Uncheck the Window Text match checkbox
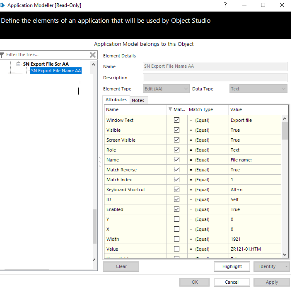Viewport: 297px width, 287px height. (177, 120)
